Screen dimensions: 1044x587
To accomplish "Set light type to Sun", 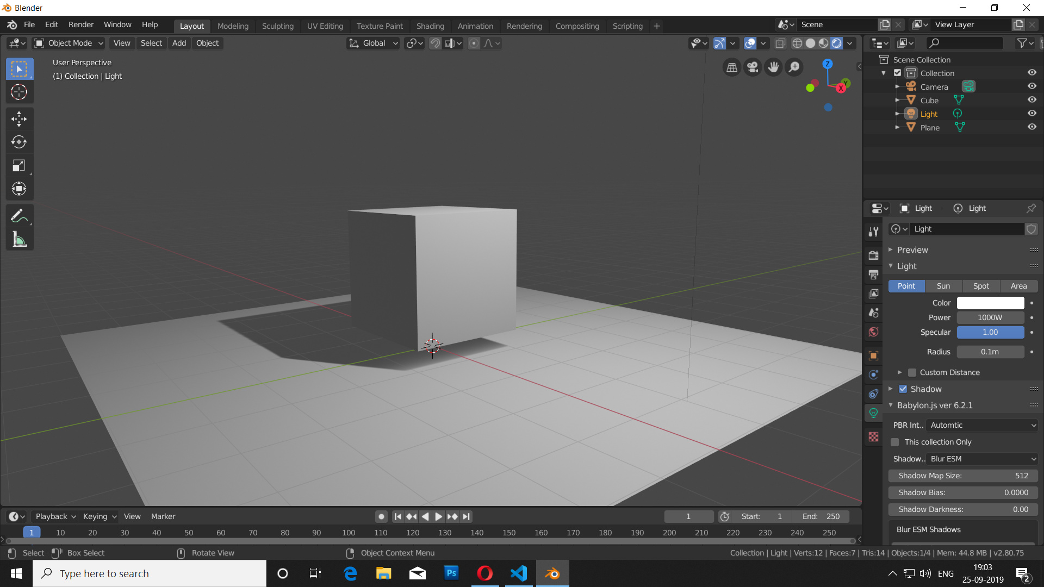I will [x=943, y=286].
